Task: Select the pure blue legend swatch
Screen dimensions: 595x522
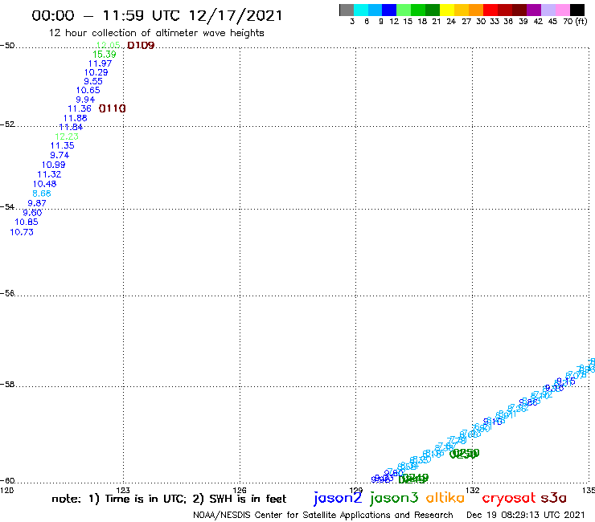Action: (390, 10)
